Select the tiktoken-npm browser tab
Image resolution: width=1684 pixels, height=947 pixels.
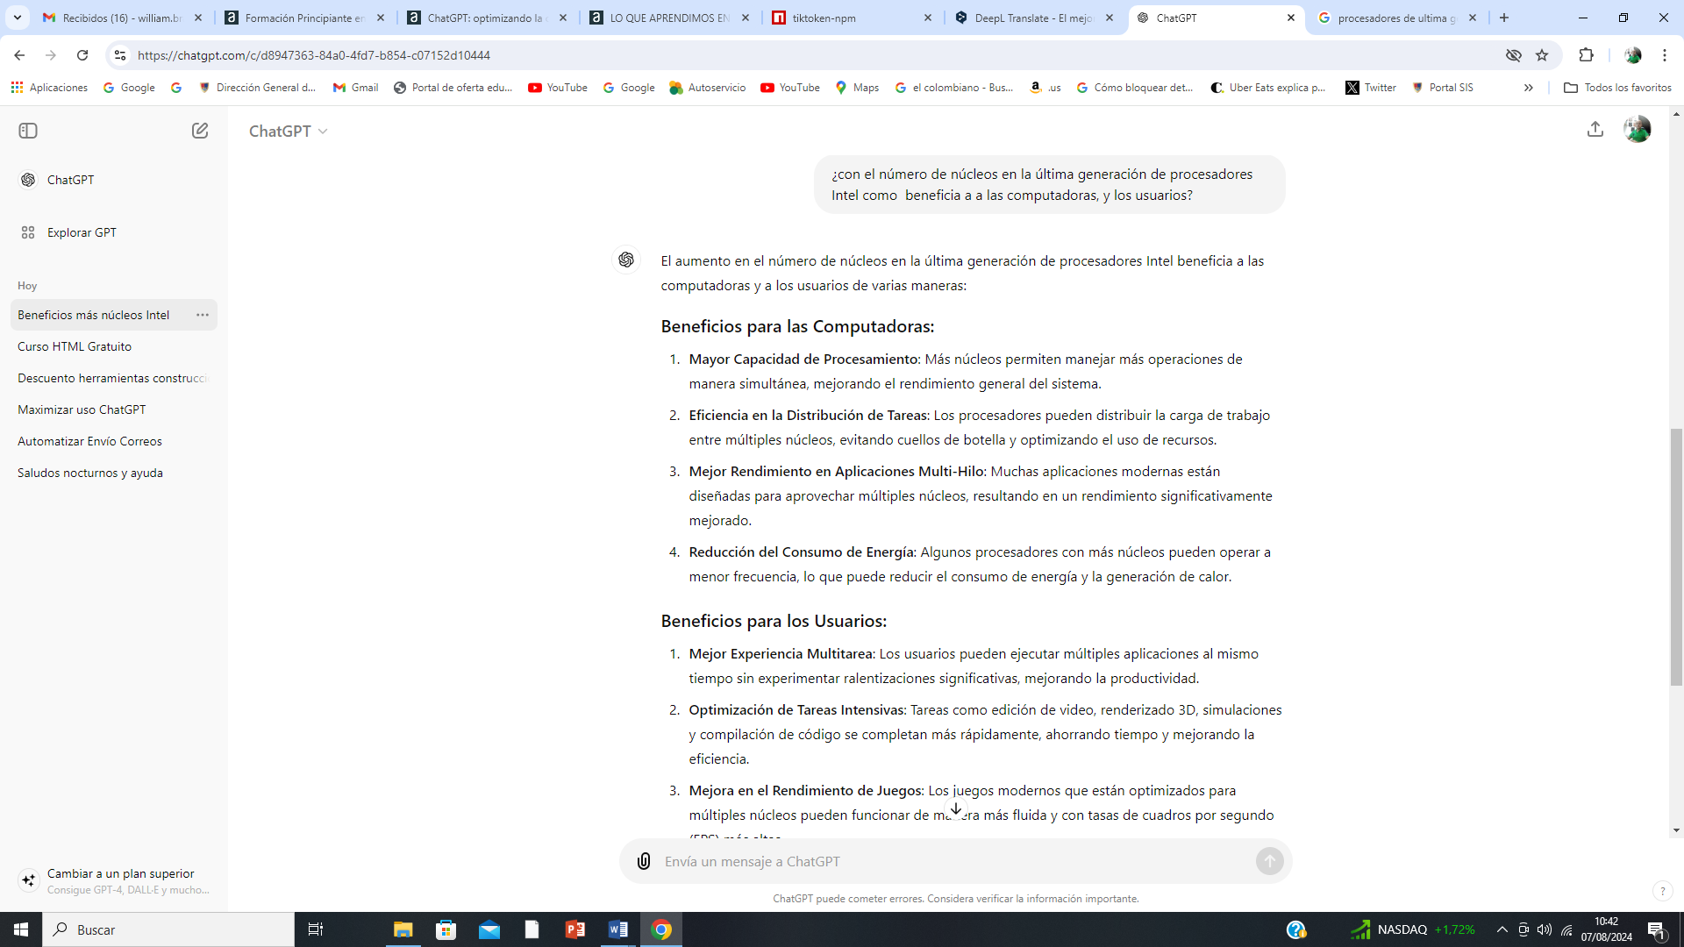[x=853, y=18]
